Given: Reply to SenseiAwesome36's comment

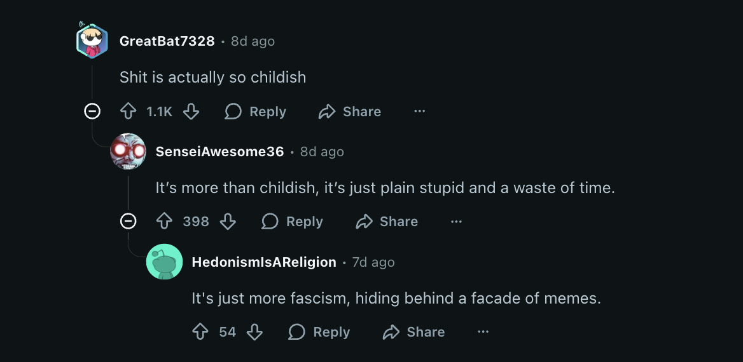Looking at the screenshot, I should click(x=293, y=222).
